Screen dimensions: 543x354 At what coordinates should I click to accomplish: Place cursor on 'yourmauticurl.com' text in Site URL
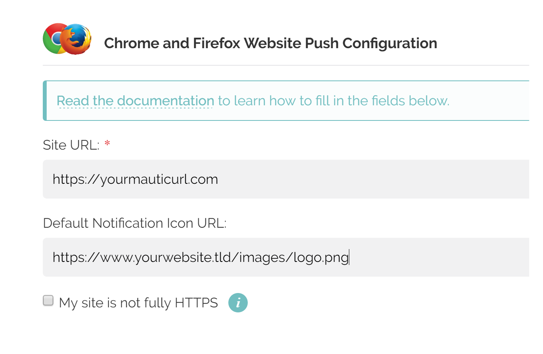click(159, 179)
